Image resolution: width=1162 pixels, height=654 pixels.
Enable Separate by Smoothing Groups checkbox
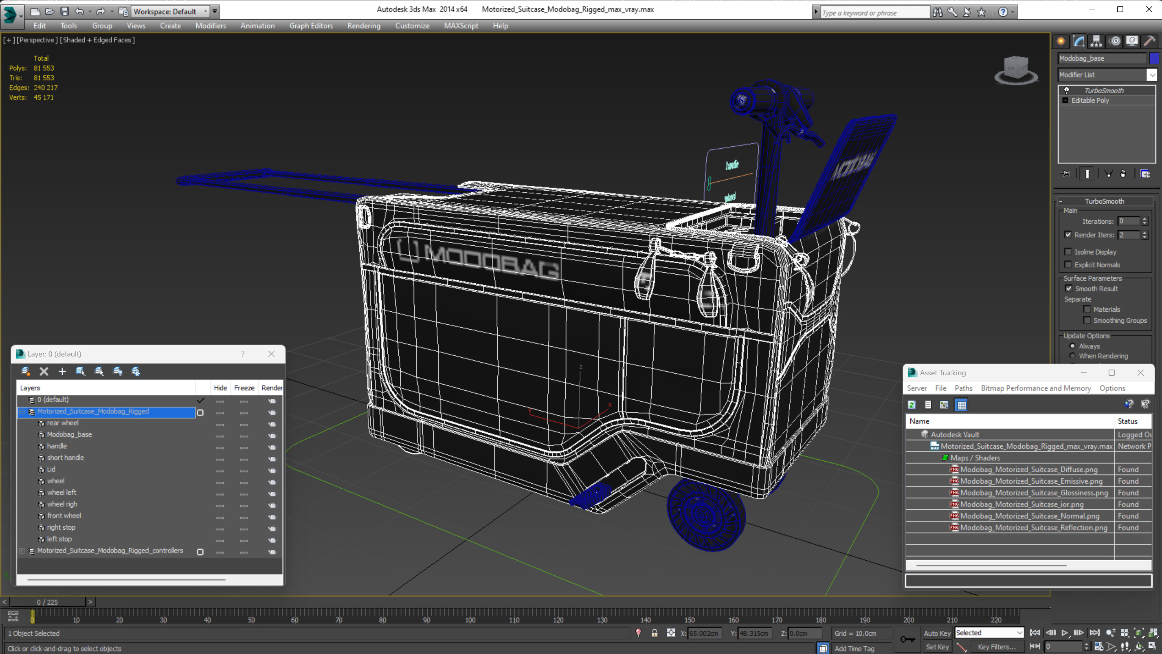click(x=1087, y=320)
